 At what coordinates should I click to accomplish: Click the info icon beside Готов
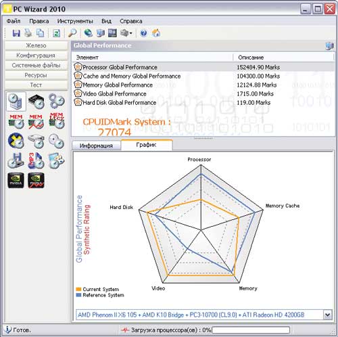(8, 330)
